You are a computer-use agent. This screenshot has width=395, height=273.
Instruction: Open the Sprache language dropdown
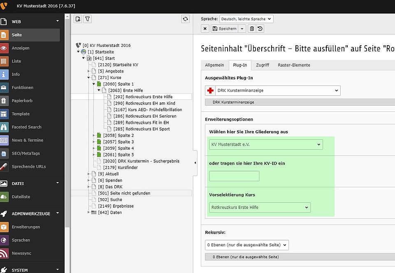coord(246,19)
